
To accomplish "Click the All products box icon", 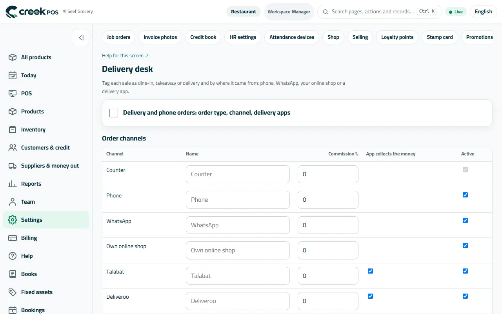I will (x=13, y=57).
